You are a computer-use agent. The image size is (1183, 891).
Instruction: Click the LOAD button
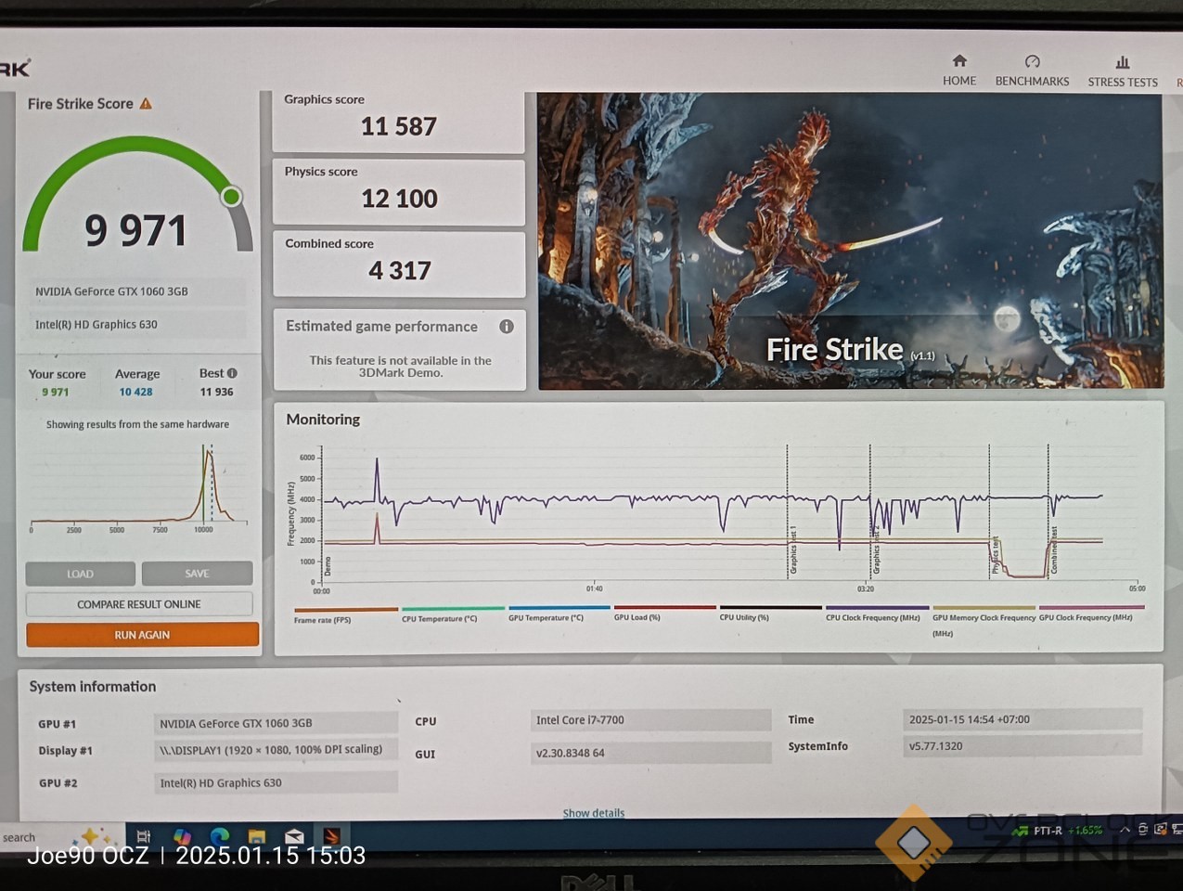[80, 574]
